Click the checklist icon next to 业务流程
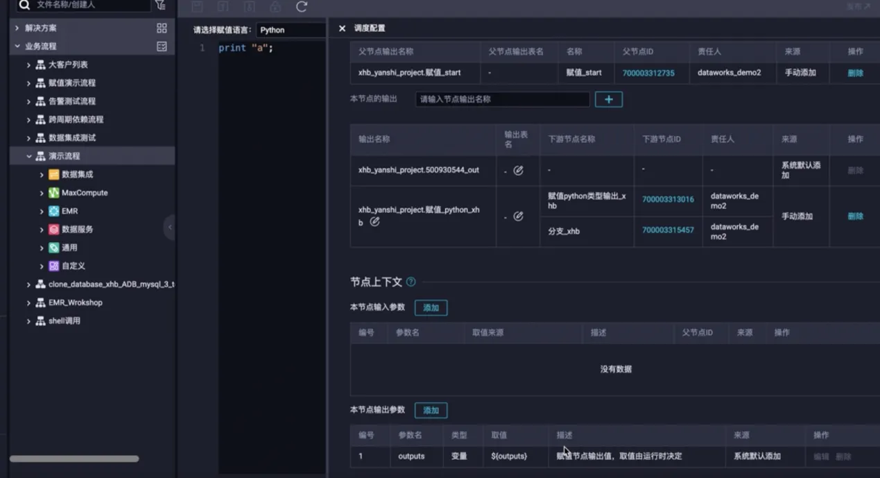Image resolution: width=880 pixels, height=478 pixels. click(x=162, y=46)
